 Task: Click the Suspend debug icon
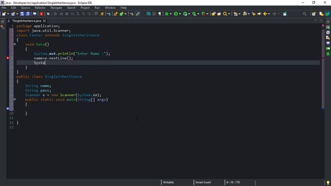[61, 14]
